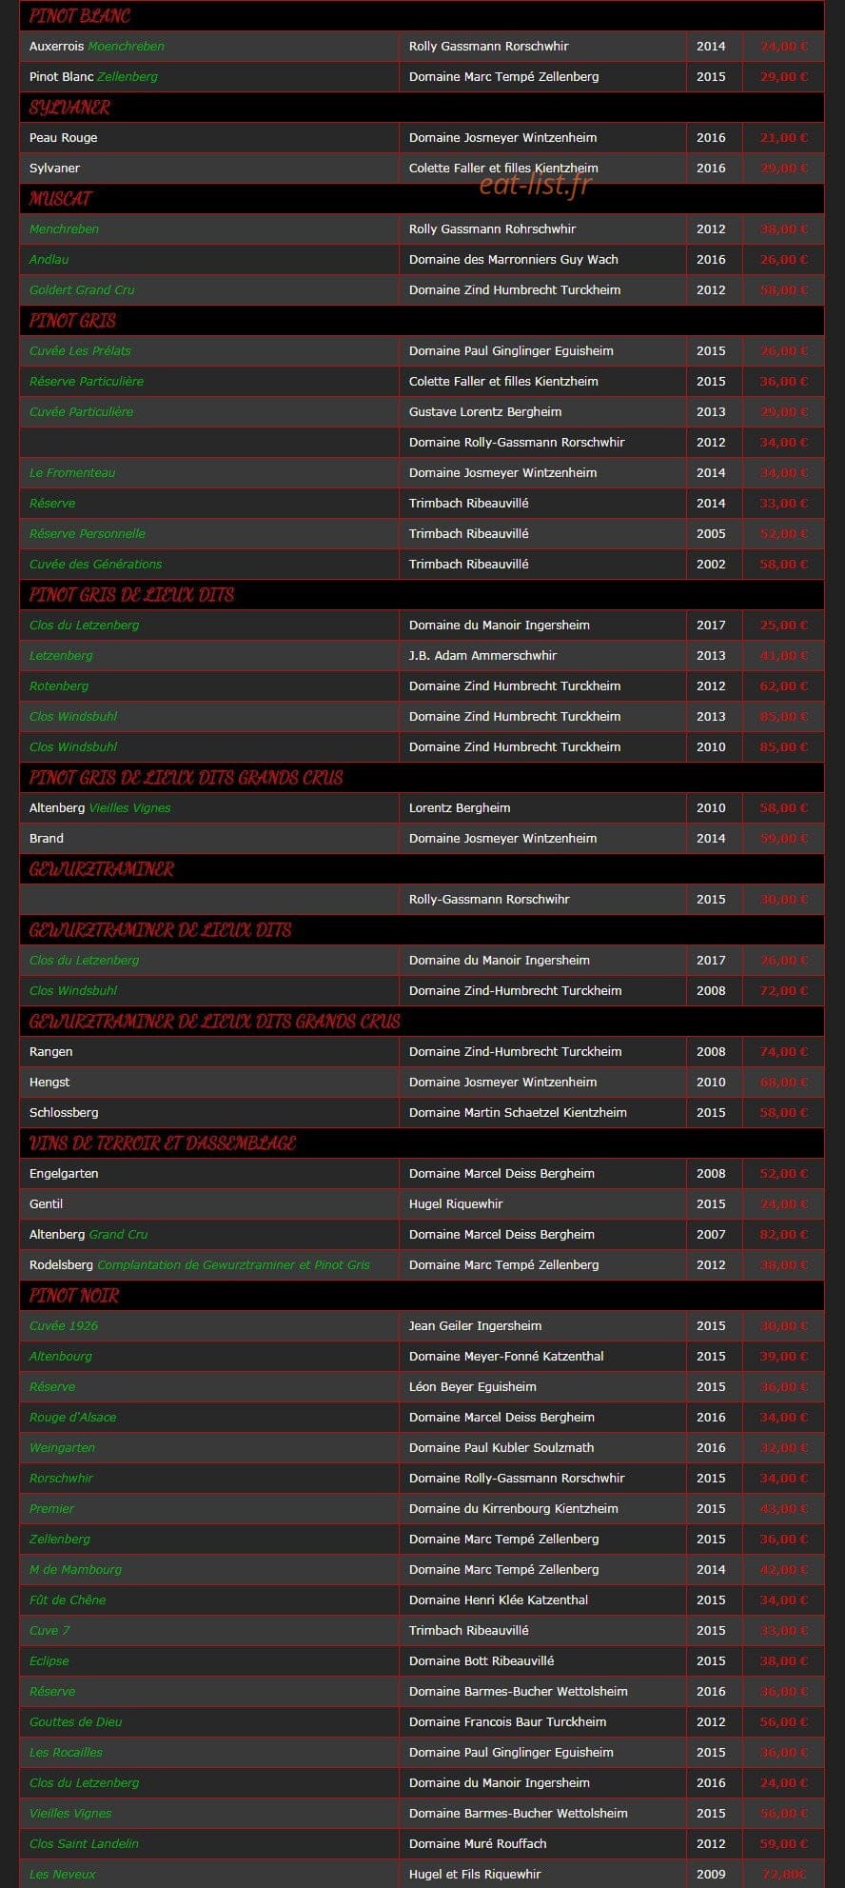845x1888 pixels.
Task: Select Peau Rouge under Sylvaner
Action: (63, 137)
